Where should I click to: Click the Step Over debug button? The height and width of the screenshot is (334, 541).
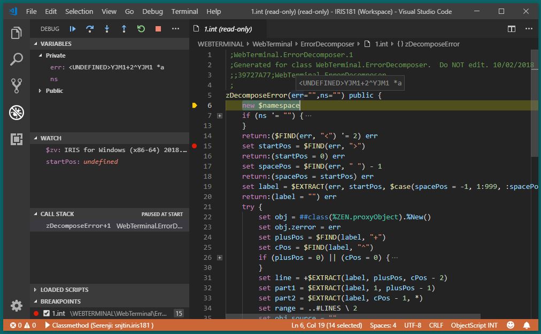pos(90,29)
